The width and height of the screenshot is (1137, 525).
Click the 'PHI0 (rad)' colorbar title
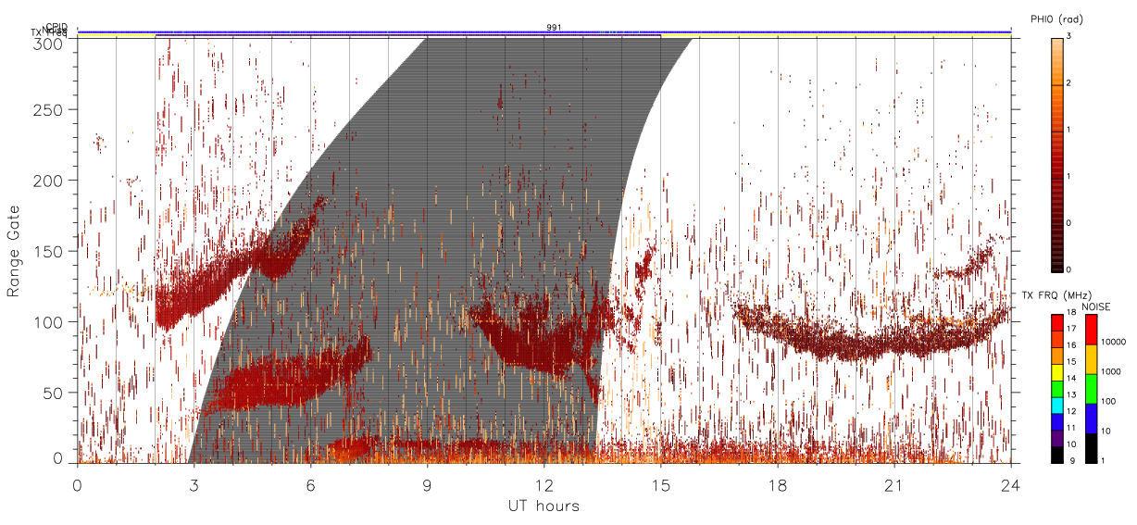click(x=1057, y=19)
